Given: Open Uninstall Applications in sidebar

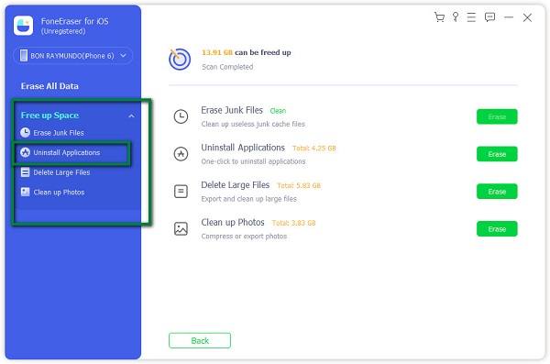Looking at the screenshot, I should (x=67, y=152).
